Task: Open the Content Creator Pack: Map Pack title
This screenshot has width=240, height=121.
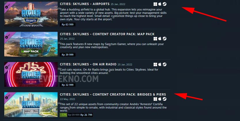Action: (x=107, y=34)
